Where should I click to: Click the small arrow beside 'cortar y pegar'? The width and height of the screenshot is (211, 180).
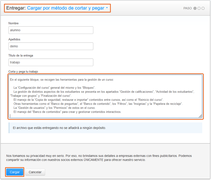pos(107,8)
